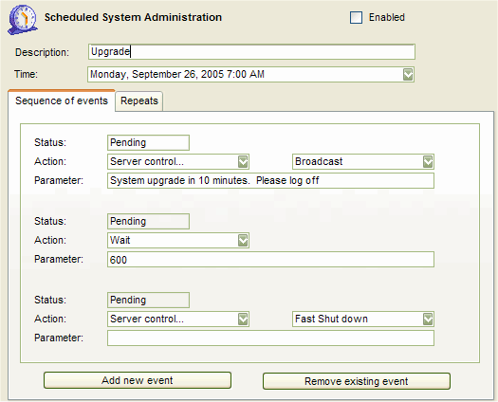
Task: Expand the Wait action dropdown
Action: coord(243,241)
